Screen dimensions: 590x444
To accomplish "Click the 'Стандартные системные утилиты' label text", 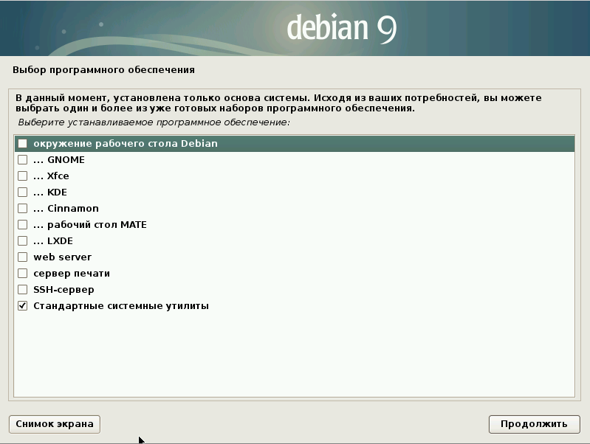I will [x=121, y=306].
